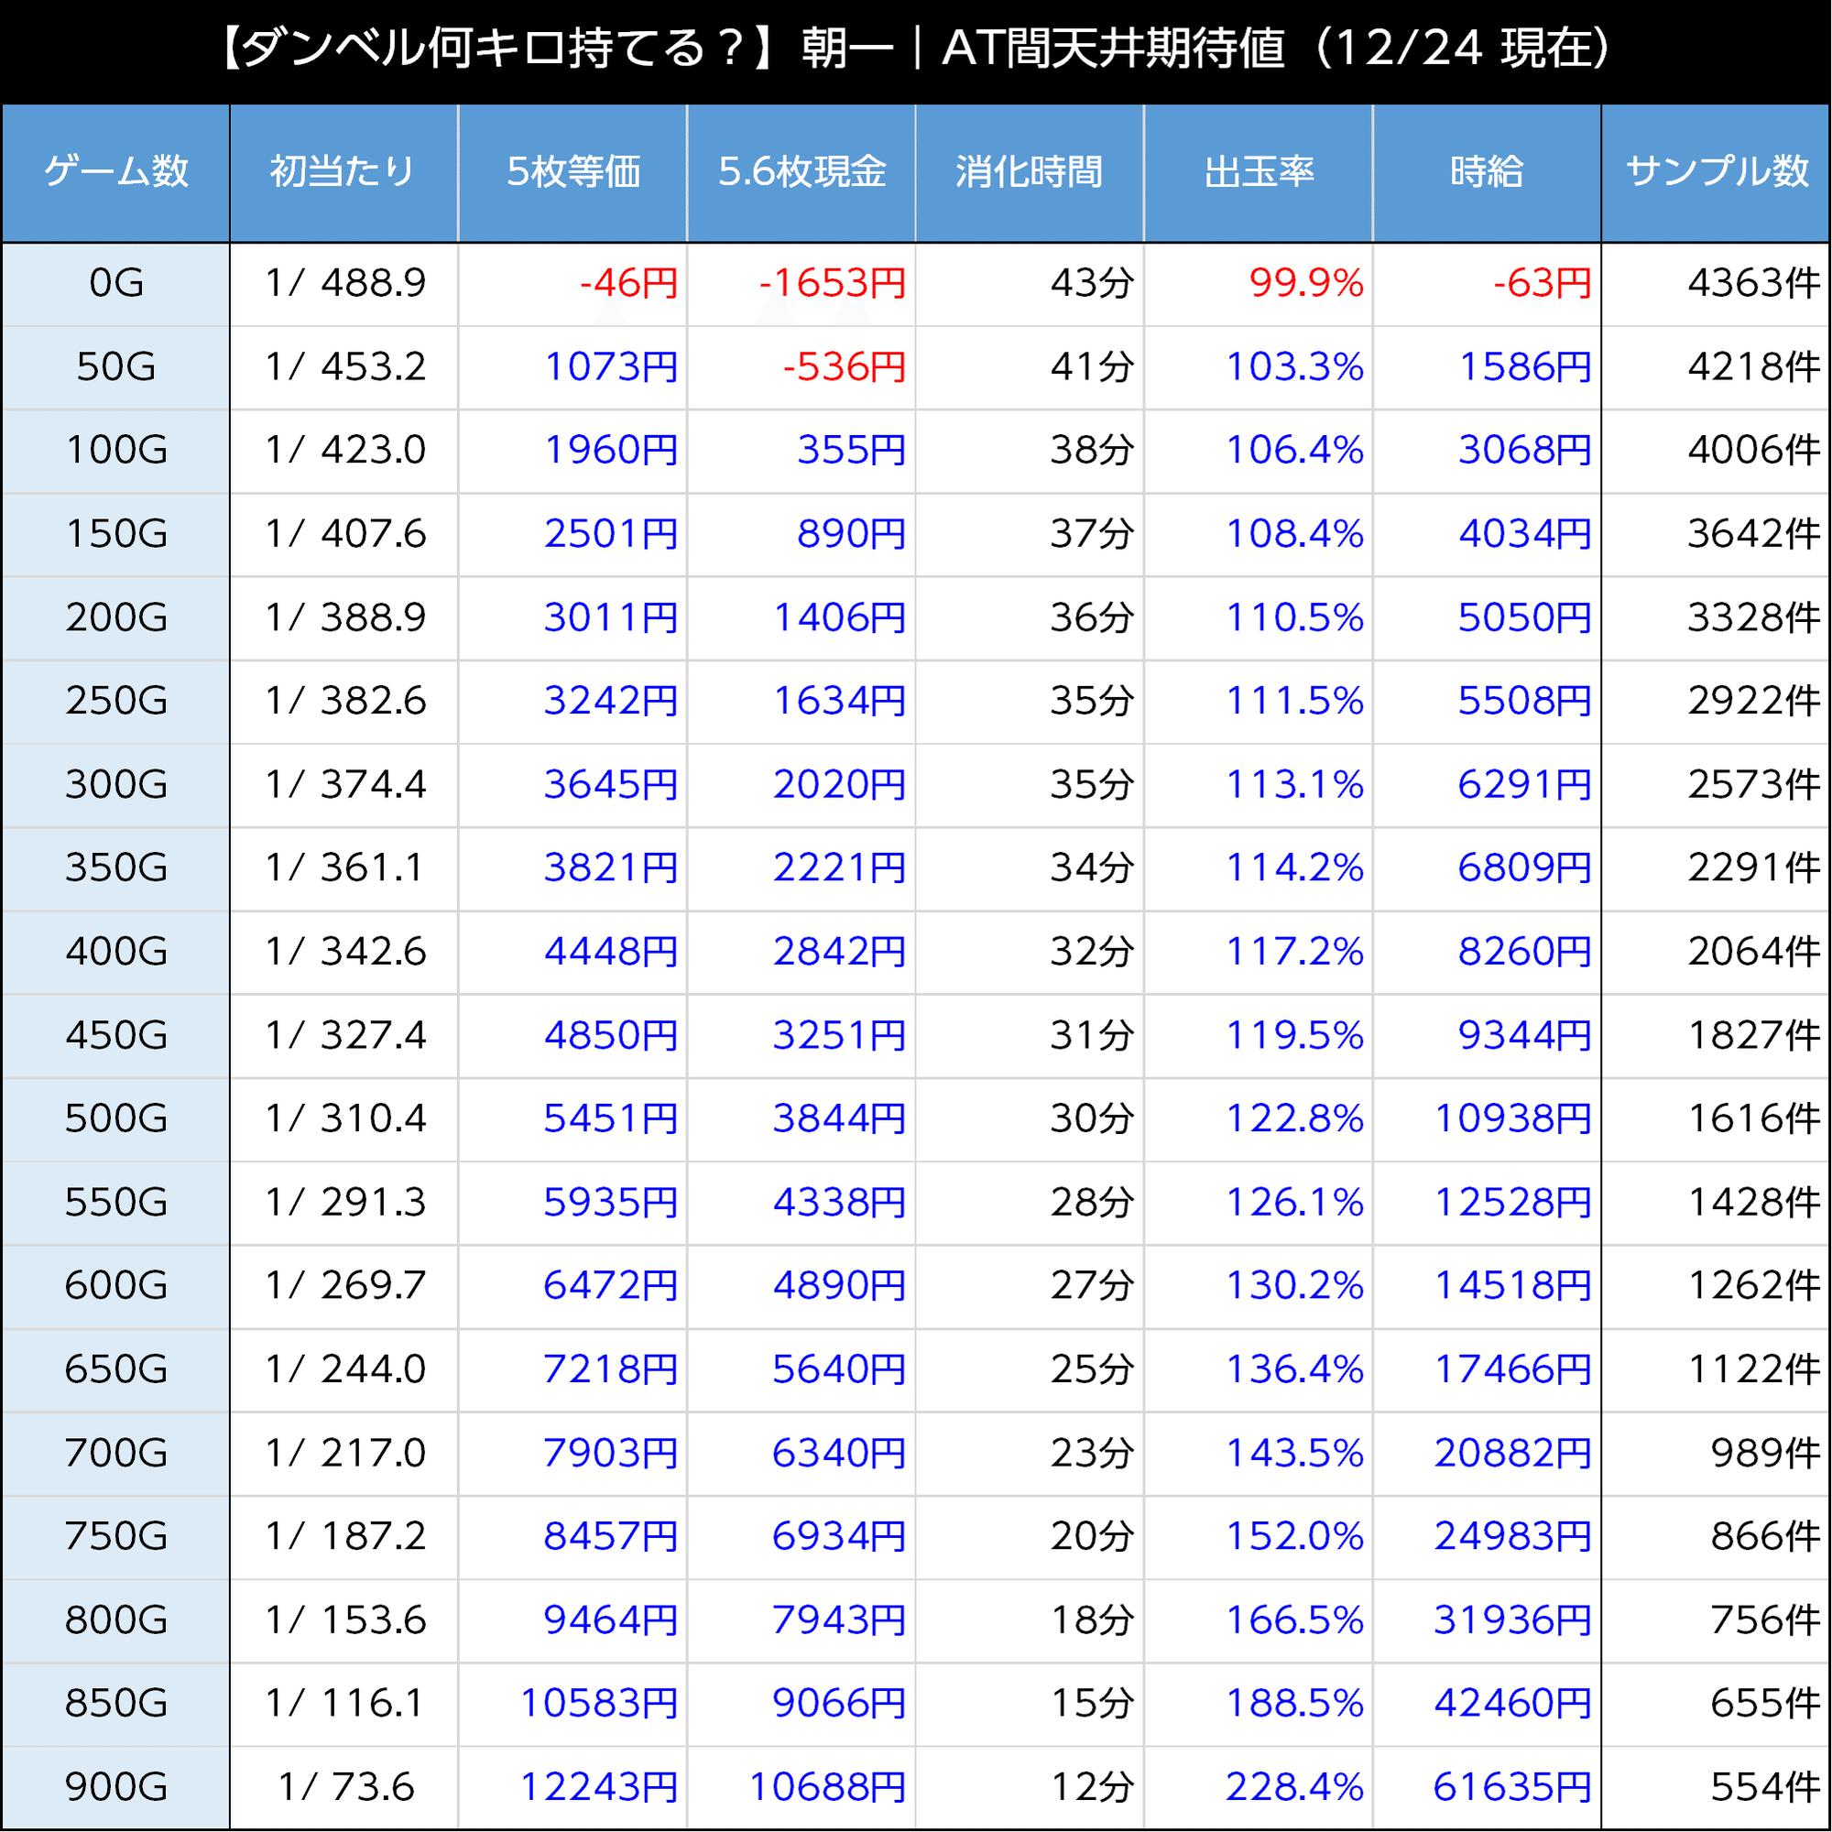
Task: Click the 108.4% payout cell
Action: click(1259, 535)
